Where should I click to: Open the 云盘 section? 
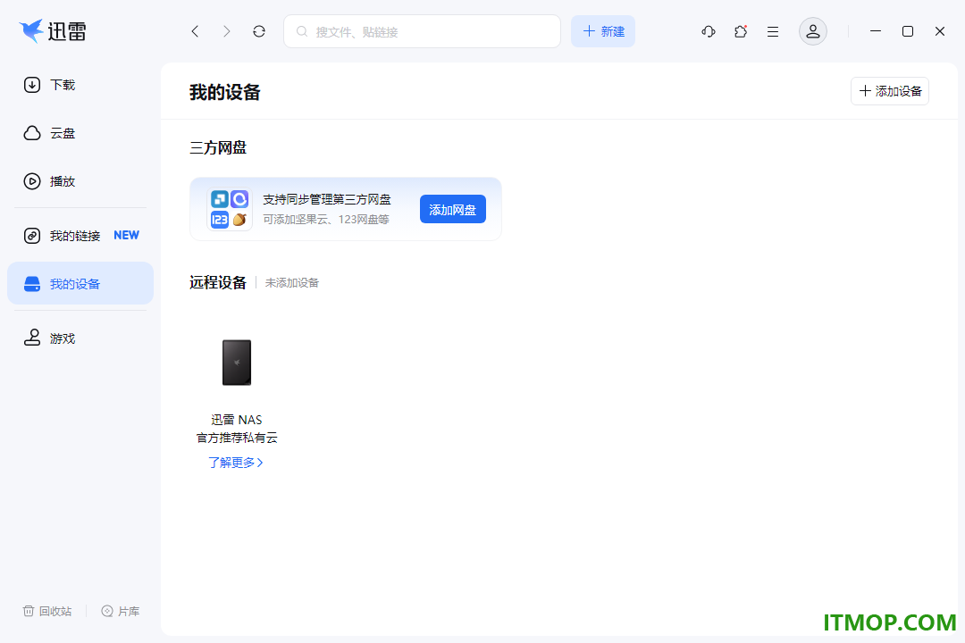tap(80, 133)
